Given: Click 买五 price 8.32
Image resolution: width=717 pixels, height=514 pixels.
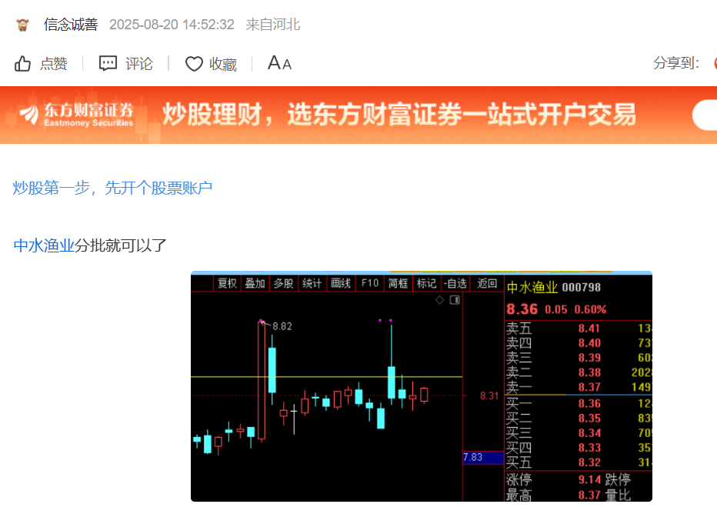Looking at the screenshot, I should (x=589, y=462).
